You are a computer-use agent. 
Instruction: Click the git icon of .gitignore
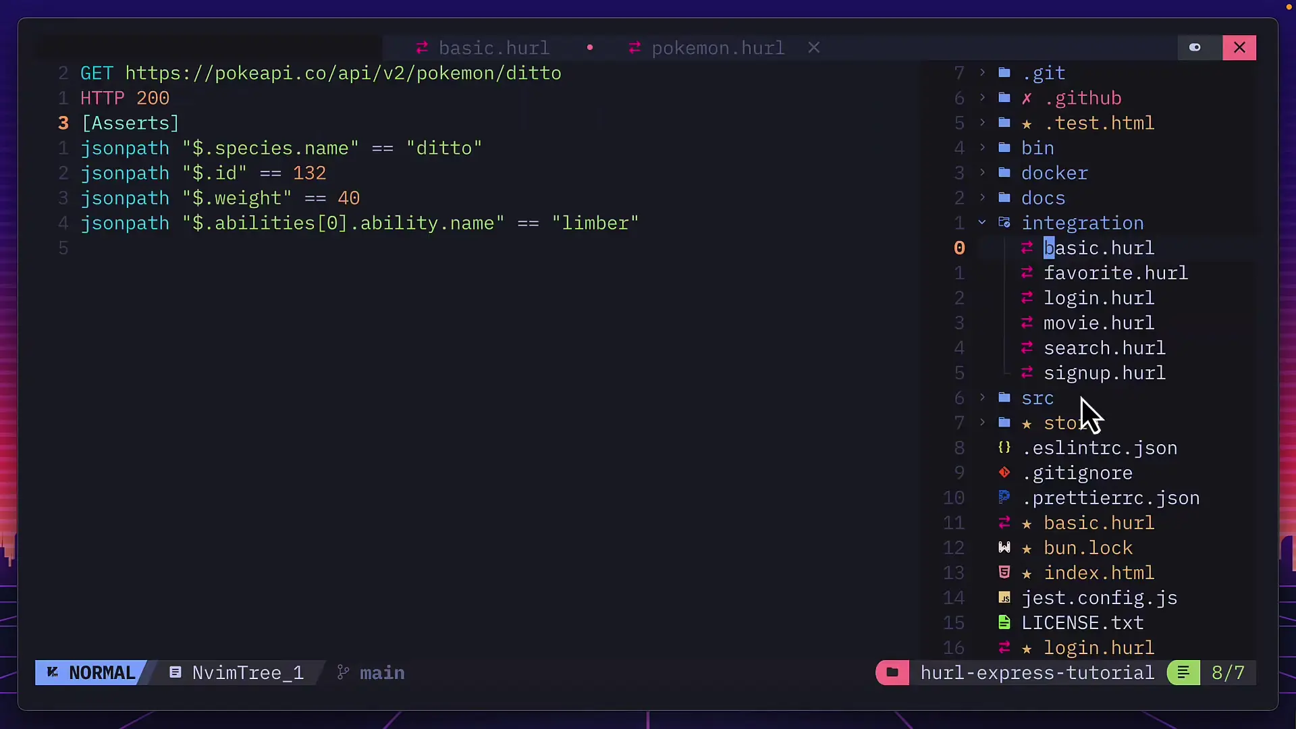click(1004, 473)
